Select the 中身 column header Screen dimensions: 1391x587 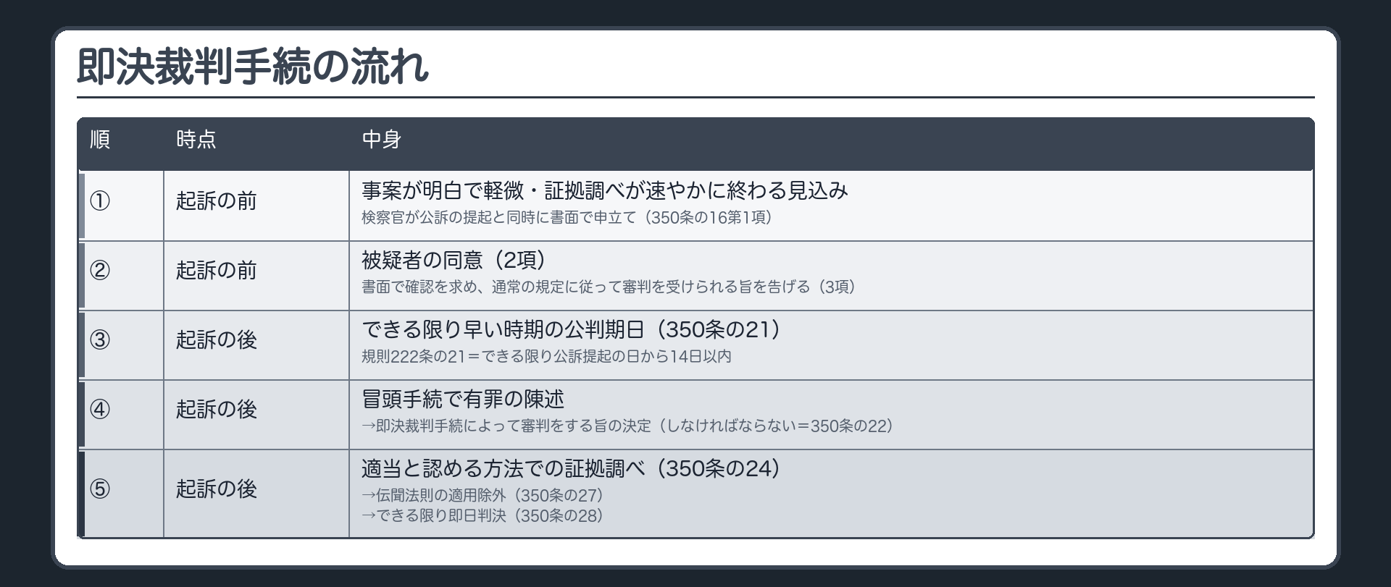(382, 139)
